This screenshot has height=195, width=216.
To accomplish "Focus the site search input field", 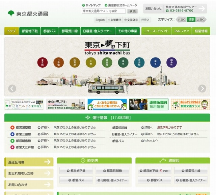I will [x=104, y=11].
